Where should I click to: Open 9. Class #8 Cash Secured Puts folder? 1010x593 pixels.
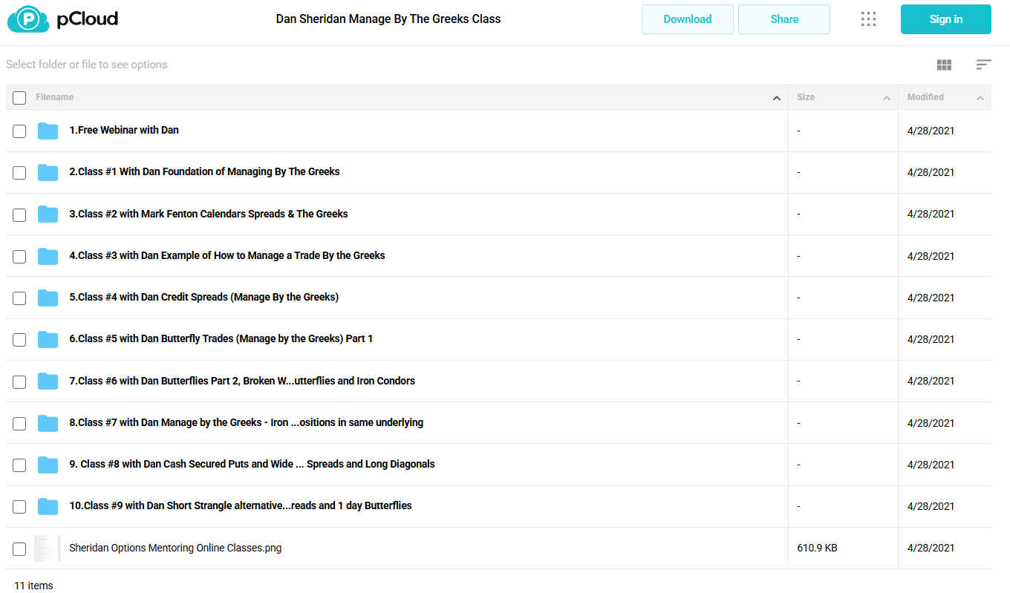[x=252, y=464]
